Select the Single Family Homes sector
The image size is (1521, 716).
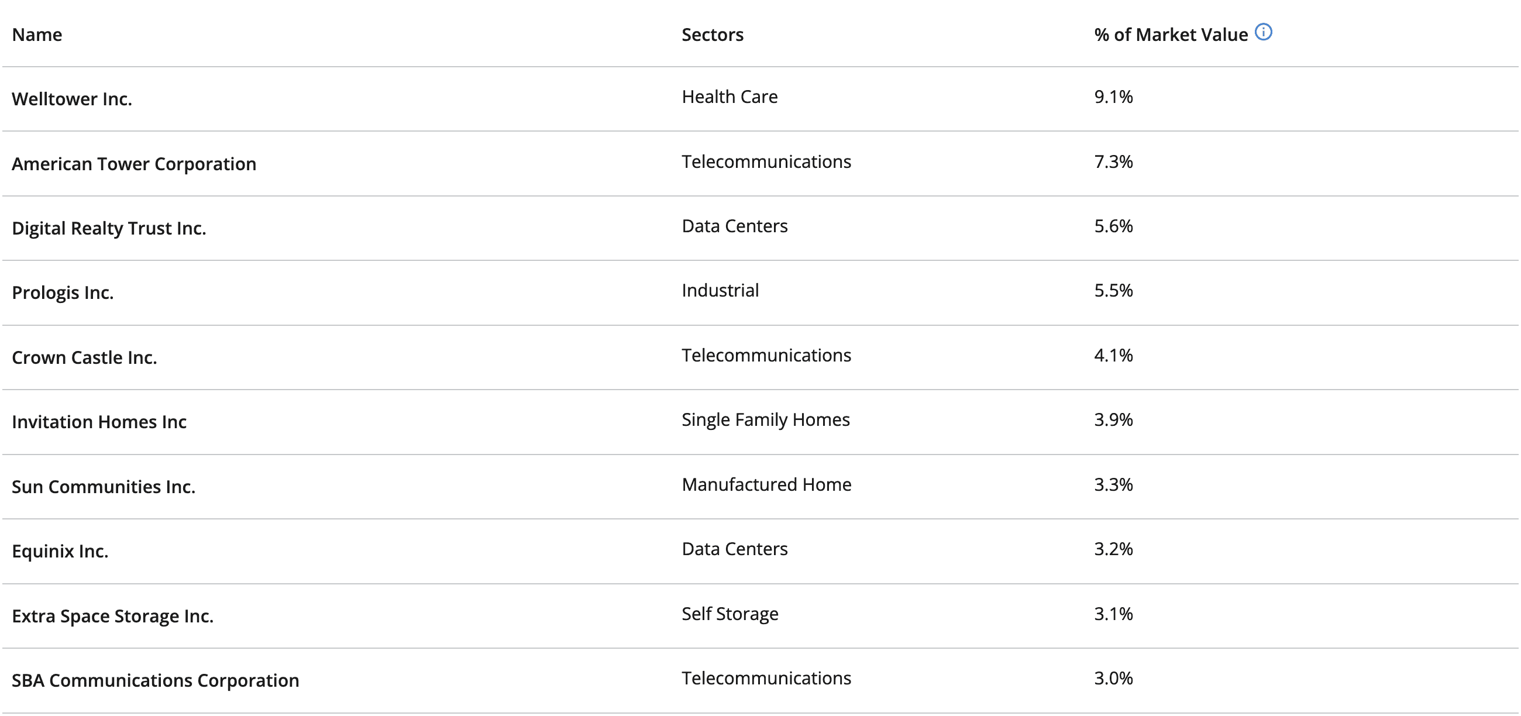pos(765,419)
